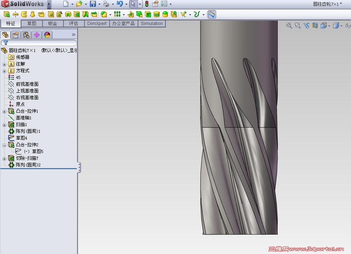Click the Fillet tool icon

(x=104, y=15)
